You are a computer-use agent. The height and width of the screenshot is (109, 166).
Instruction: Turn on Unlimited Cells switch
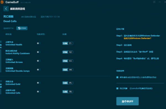point(39,92)
